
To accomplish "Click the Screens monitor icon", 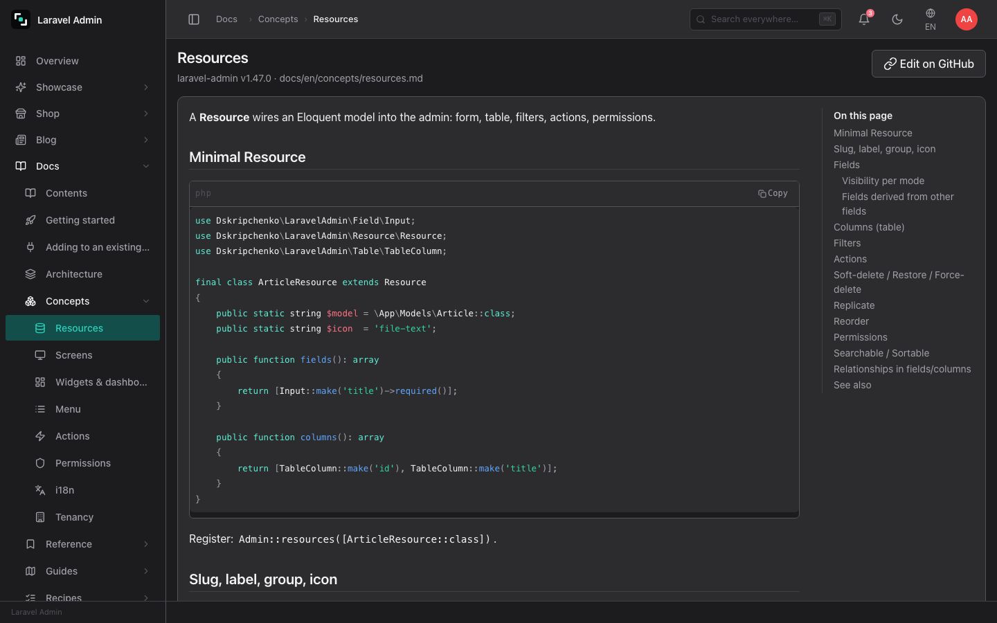I will [x=40, y=355].
